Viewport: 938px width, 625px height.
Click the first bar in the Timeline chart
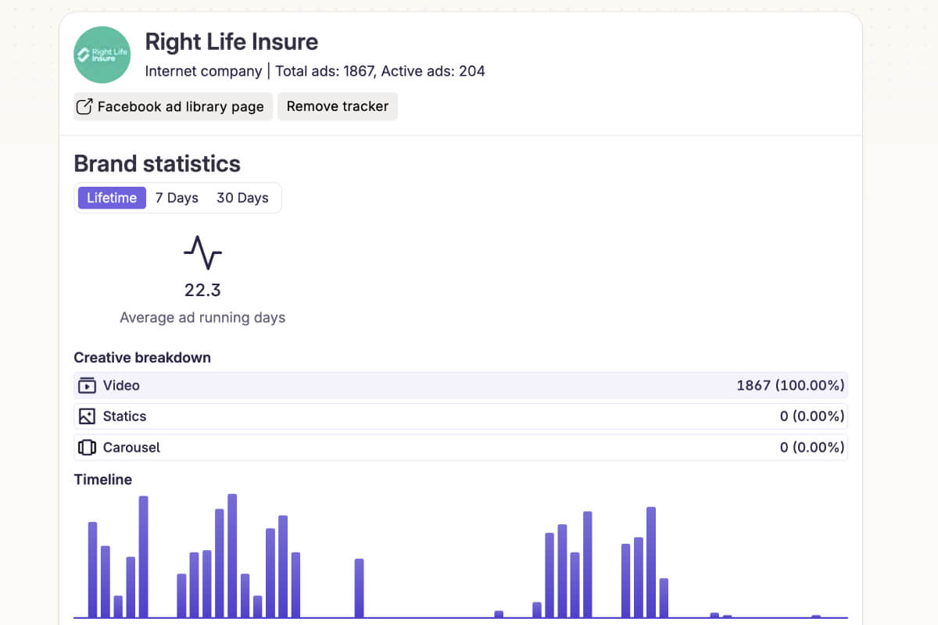[92, 570]
